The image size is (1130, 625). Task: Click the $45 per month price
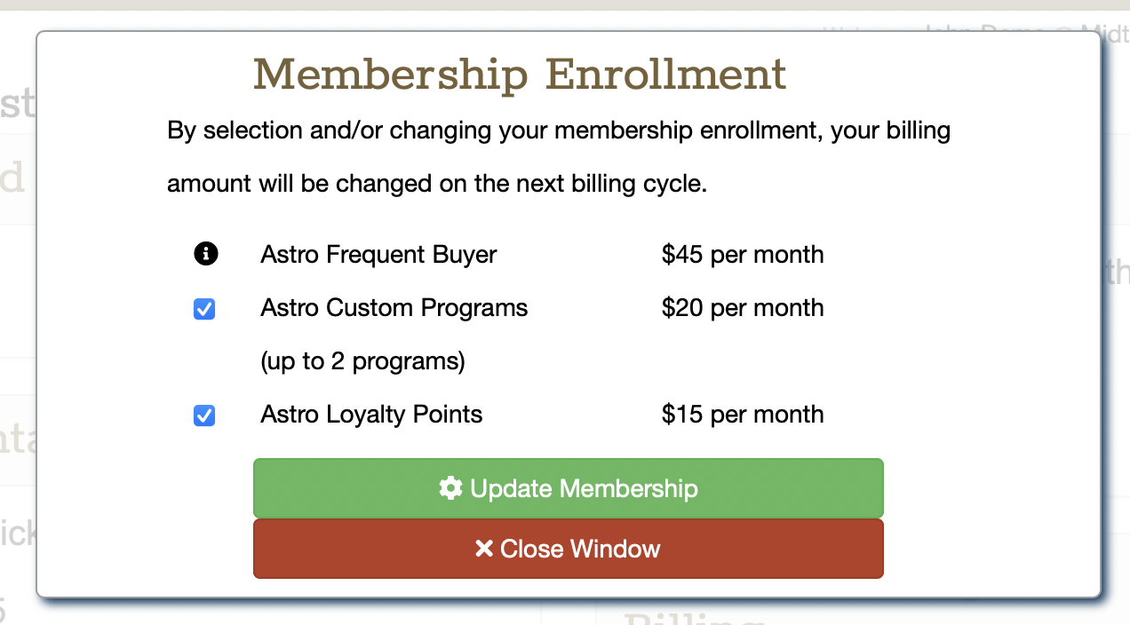tap(743, 255)
